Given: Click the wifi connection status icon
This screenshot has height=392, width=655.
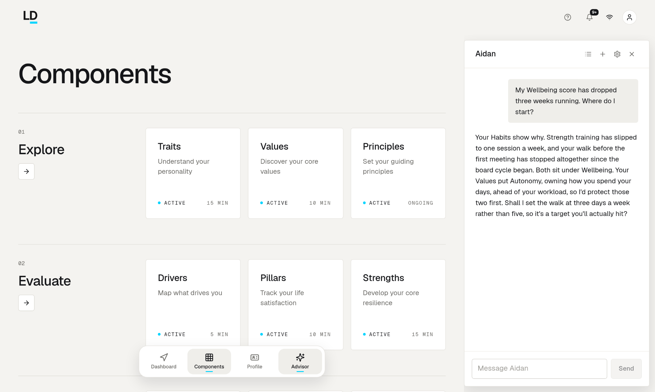Looking at the screenshot, I should [609, 17].
